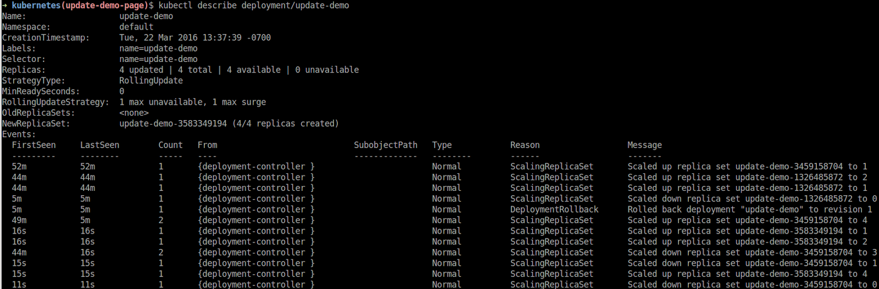Click the RollingUpdate strategy type value
The width and height of the screenshot is (879, 289).
click(151, 81)
